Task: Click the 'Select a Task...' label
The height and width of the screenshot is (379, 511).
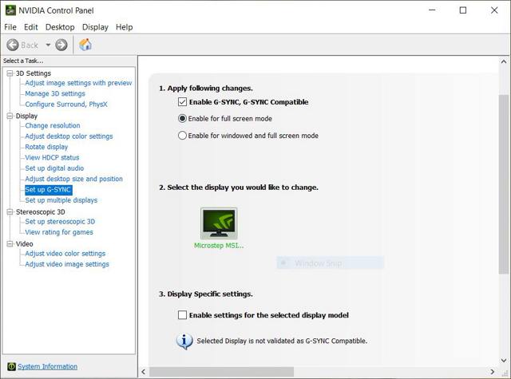Action: [x=23, y=61]
